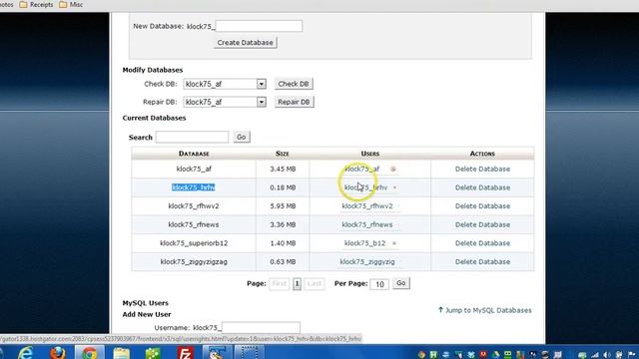
Task: Click the klock75_rfhwv2 database name cell
Action: point(194,206)
